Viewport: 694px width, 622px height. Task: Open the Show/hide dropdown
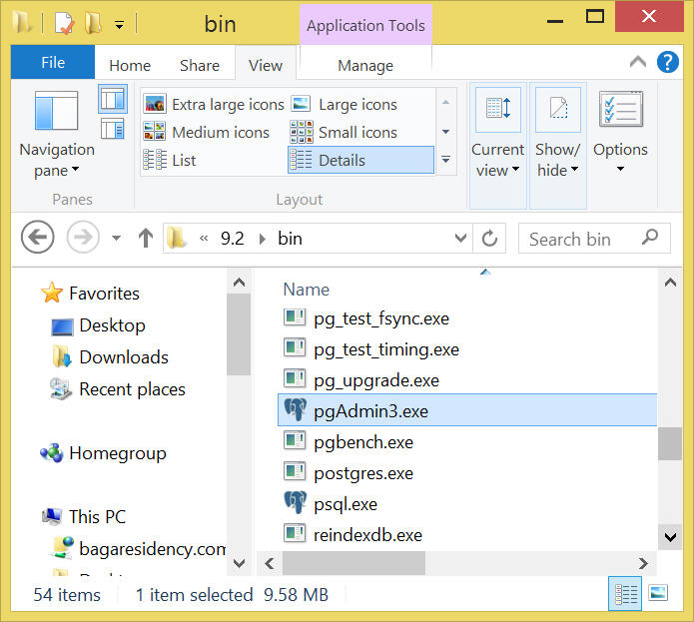tap(557, 145)
